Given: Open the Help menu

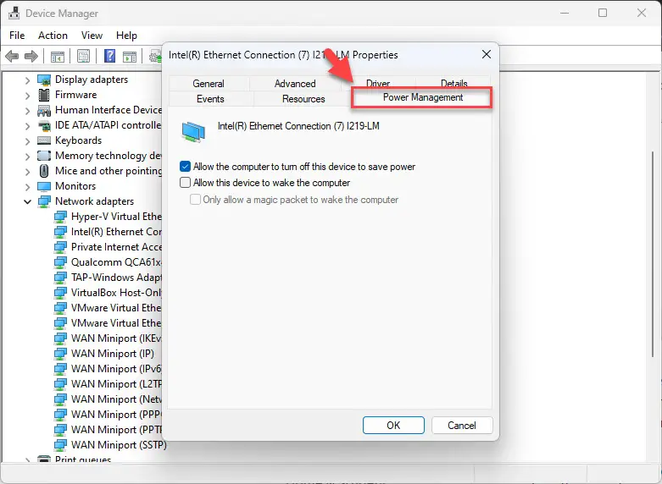Looking at the screenshot, I should [126, 36].
